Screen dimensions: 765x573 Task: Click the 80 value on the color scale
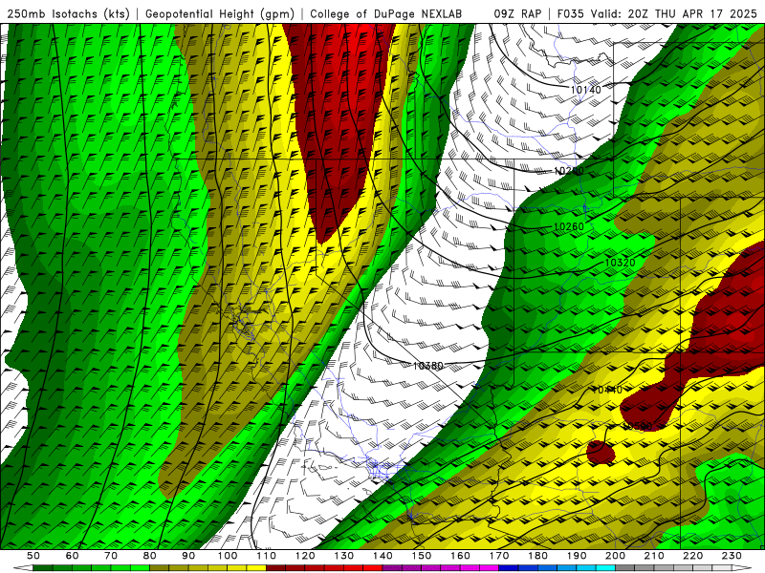(150, 556)
